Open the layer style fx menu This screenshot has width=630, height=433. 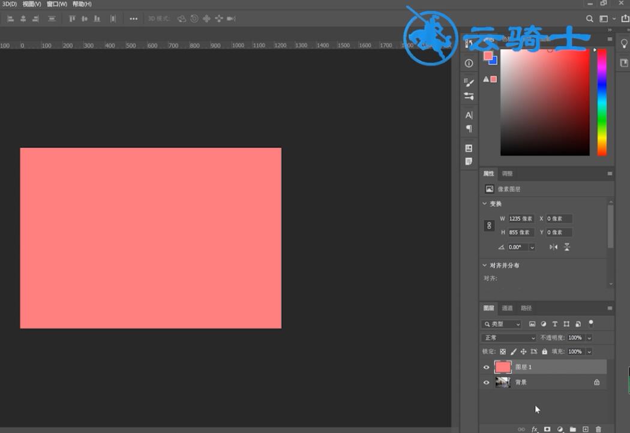point(535,429)
